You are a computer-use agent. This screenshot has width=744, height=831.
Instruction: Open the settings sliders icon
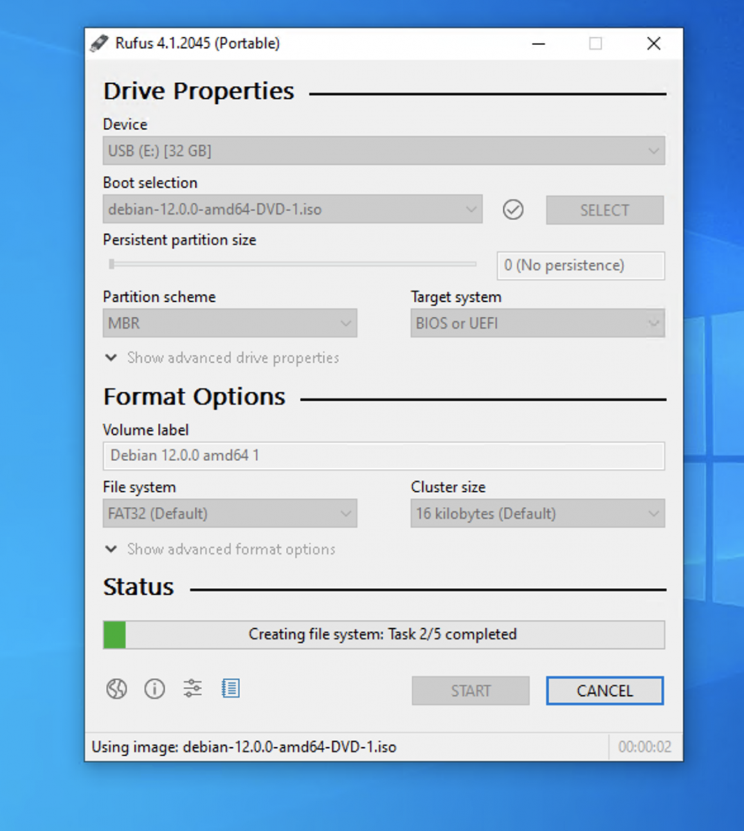pos(192,688)
